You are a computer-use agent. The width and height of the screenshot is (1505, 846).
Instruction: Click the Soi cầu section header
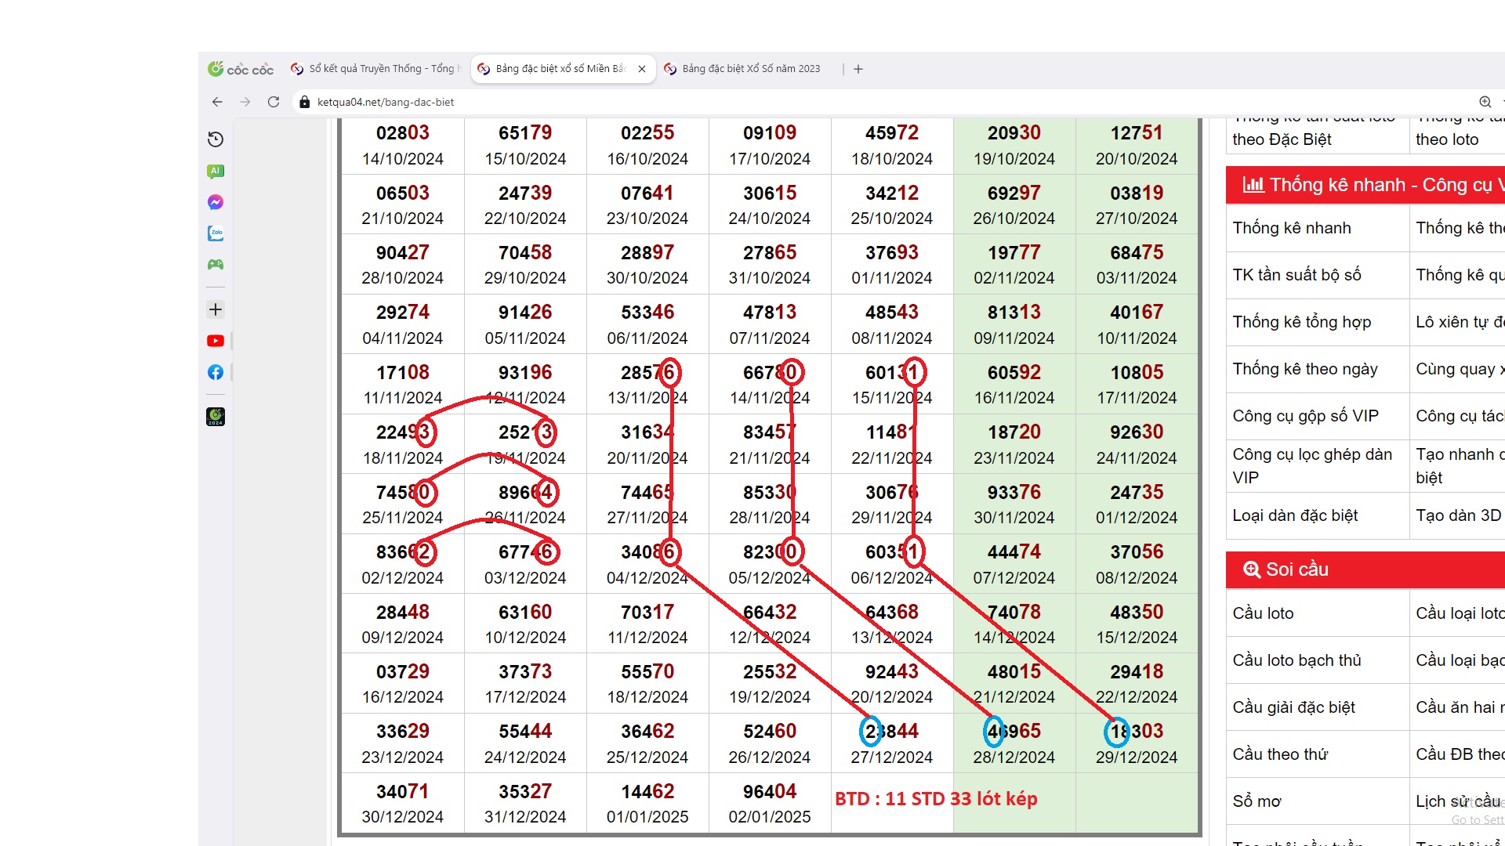pyautogui.click(x=1365, y=569)
